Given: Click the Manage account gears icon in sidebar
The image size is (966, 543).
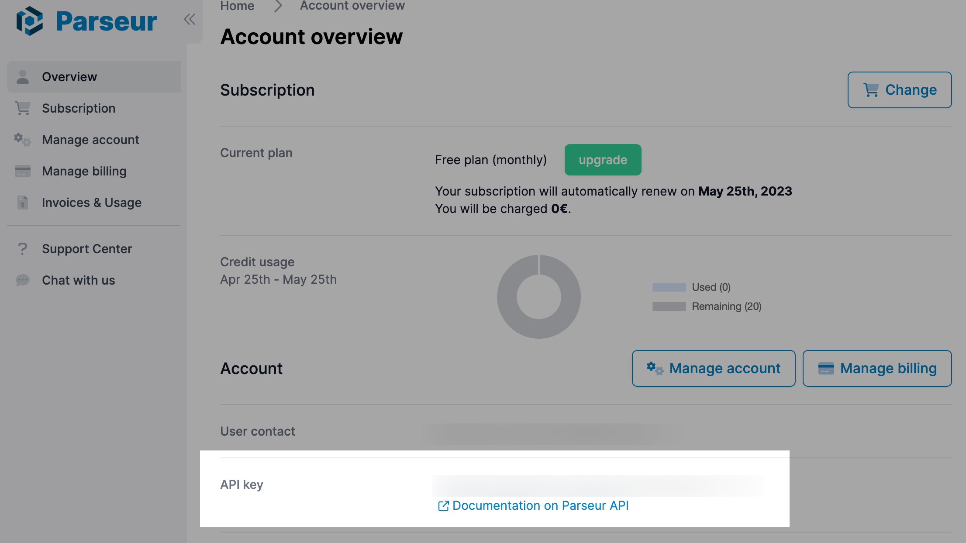Looking at the screenshot, I should [x=22, y=140].
